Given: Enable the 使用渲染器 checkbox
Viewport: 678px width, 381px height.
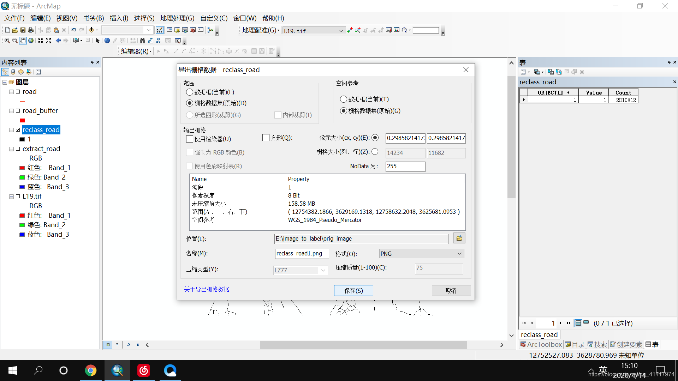Looking at the screenshot, I should pos(190,139).
